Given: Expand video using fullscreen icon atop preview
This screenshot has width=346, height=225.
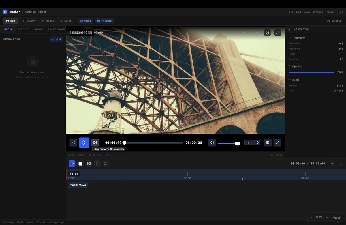Looking at the screenshot, I should coord(278,33).
